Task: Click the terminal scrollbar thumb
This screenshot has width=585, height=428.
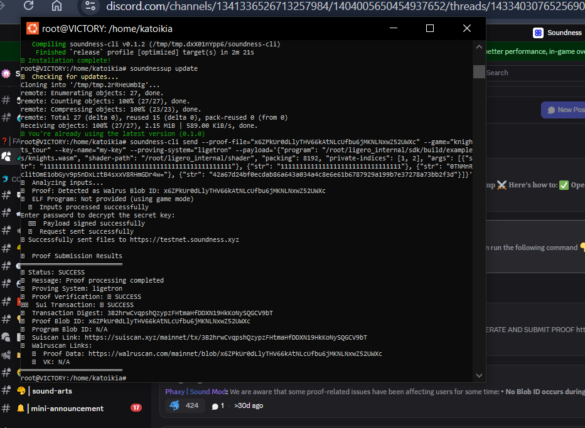Action: pyautogui.click(x=479, y=72)
